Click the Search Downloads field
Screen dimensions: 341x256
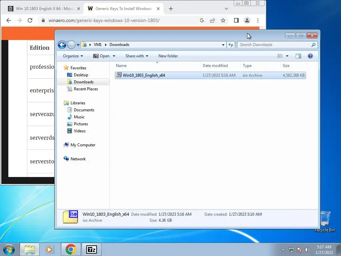(x=275, y=45)
